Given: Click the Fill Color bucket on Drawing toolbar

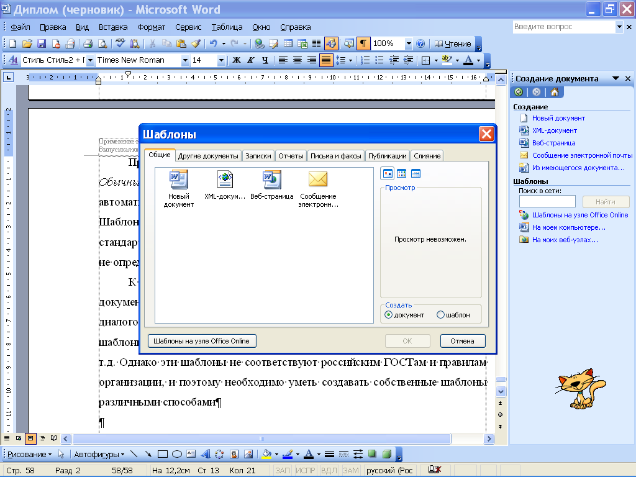Looking at the screenshot, I should click(266, 454).
